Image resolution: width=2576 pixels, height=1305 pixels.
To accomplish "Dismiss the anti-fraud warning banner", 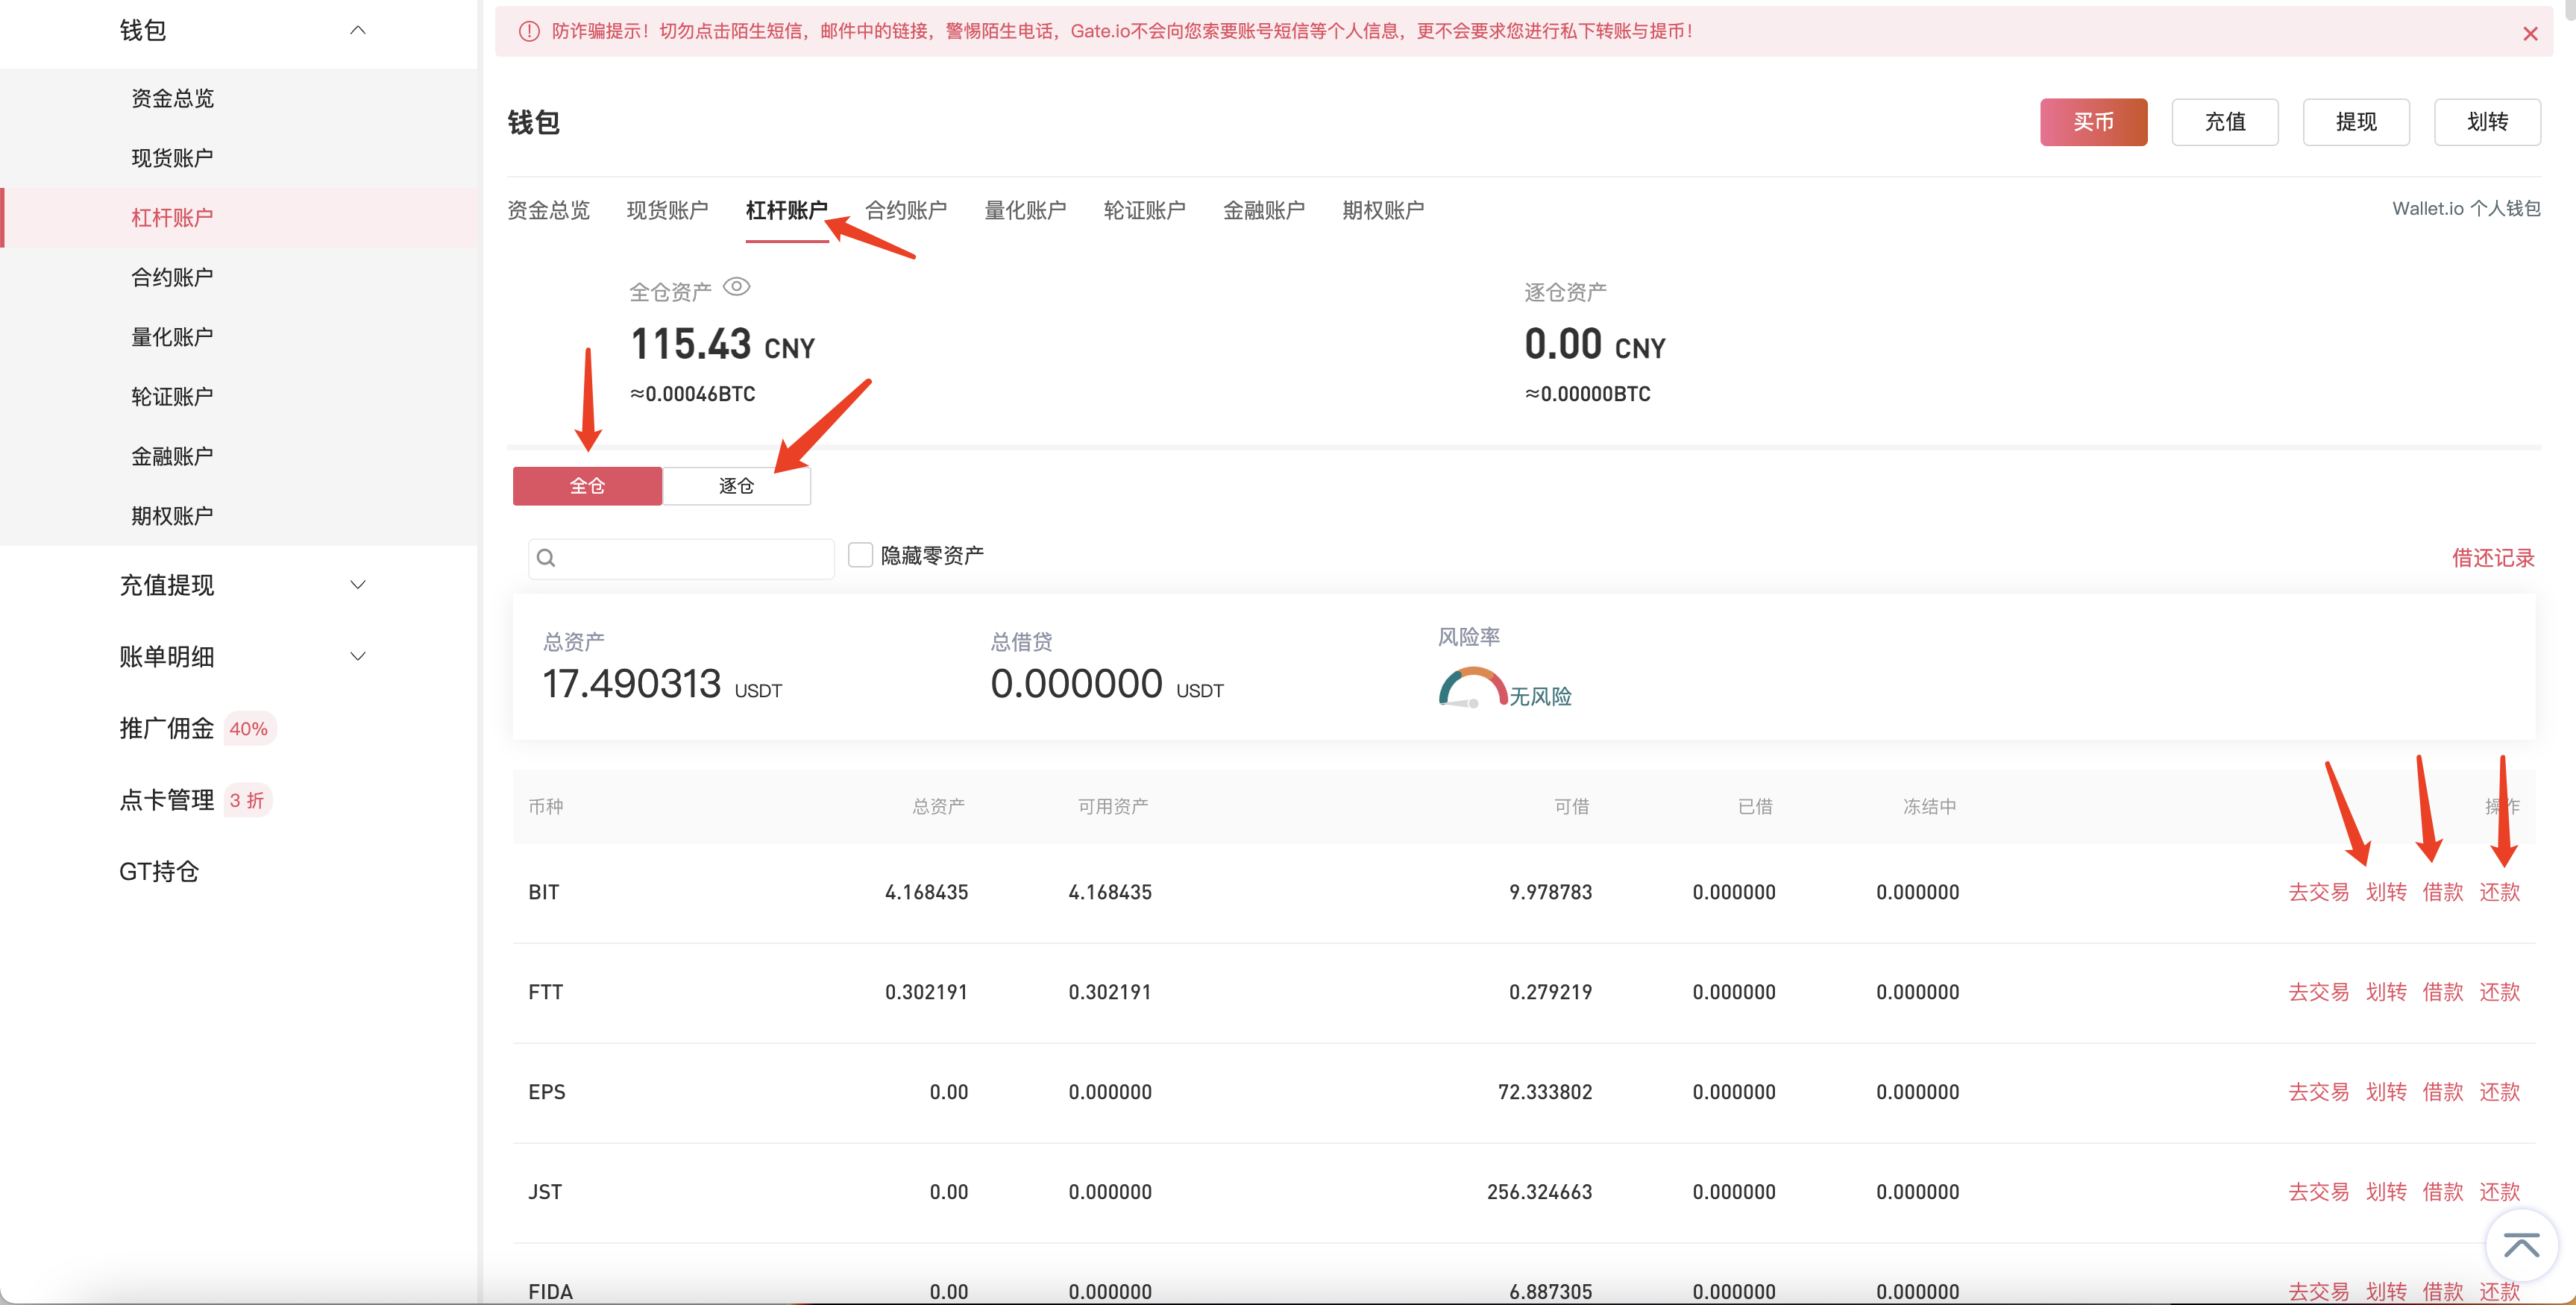I will point(2530,33).
